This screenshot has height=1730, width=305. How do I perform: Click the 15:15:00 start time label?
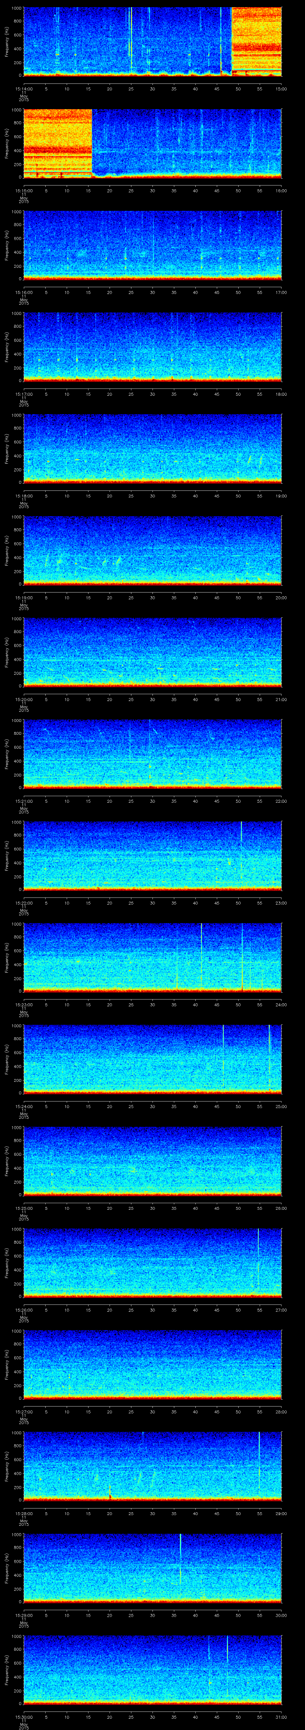click(24, 191)
